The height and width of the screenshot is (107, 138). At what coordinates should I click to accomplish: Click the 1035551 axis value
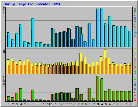click(x=4, y=81)
